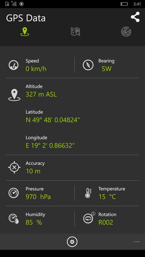
Task: Tap the battery indicator in status bar
Action: [124, 4]
